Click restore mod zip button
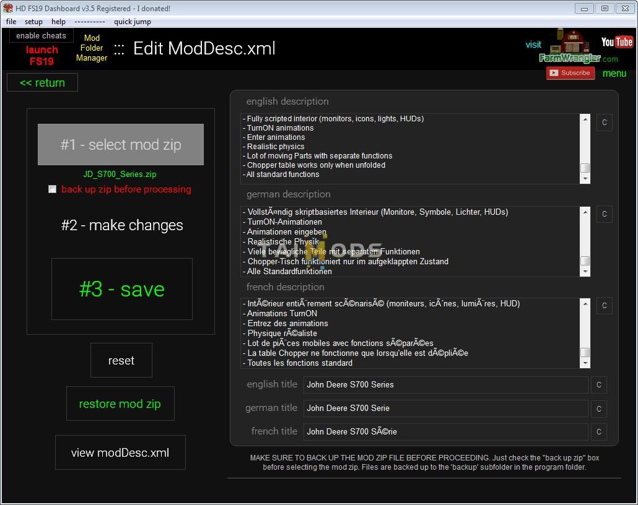 click(x=120, y=404)
